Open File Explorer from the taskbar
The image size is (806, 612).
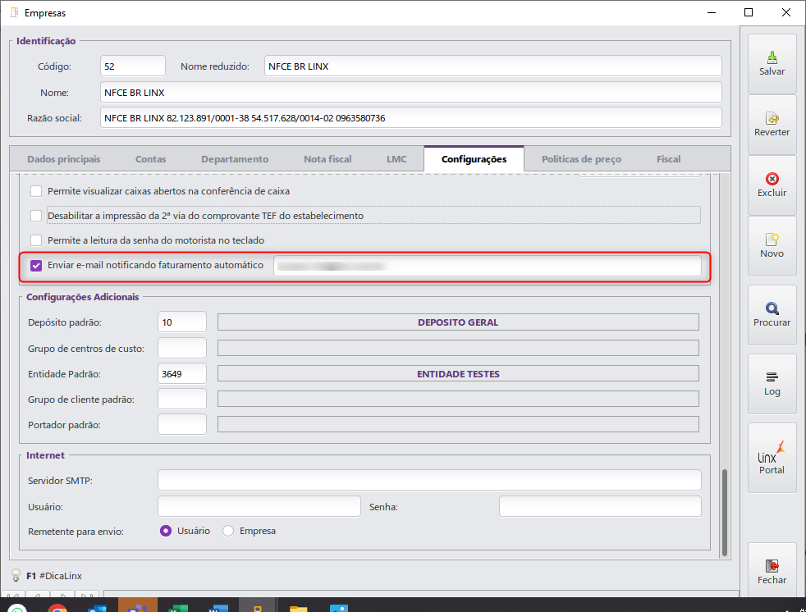(x=298, y=607)
